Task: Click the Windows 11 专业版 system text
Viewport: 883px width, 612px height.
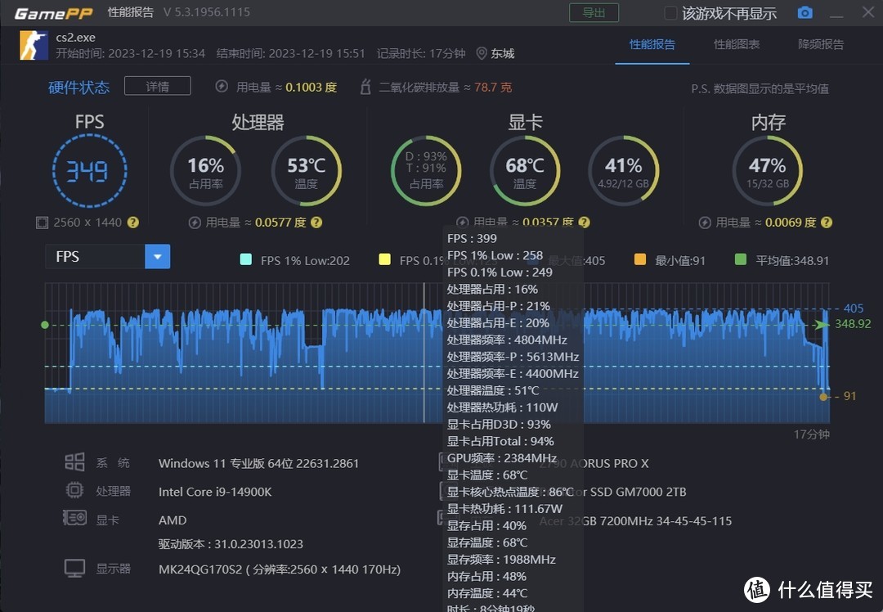Action: [258, 463]
